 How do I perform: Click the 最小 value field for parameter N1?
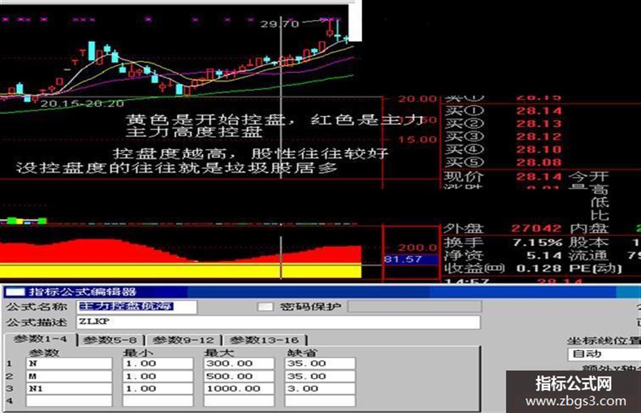[158, 389]
